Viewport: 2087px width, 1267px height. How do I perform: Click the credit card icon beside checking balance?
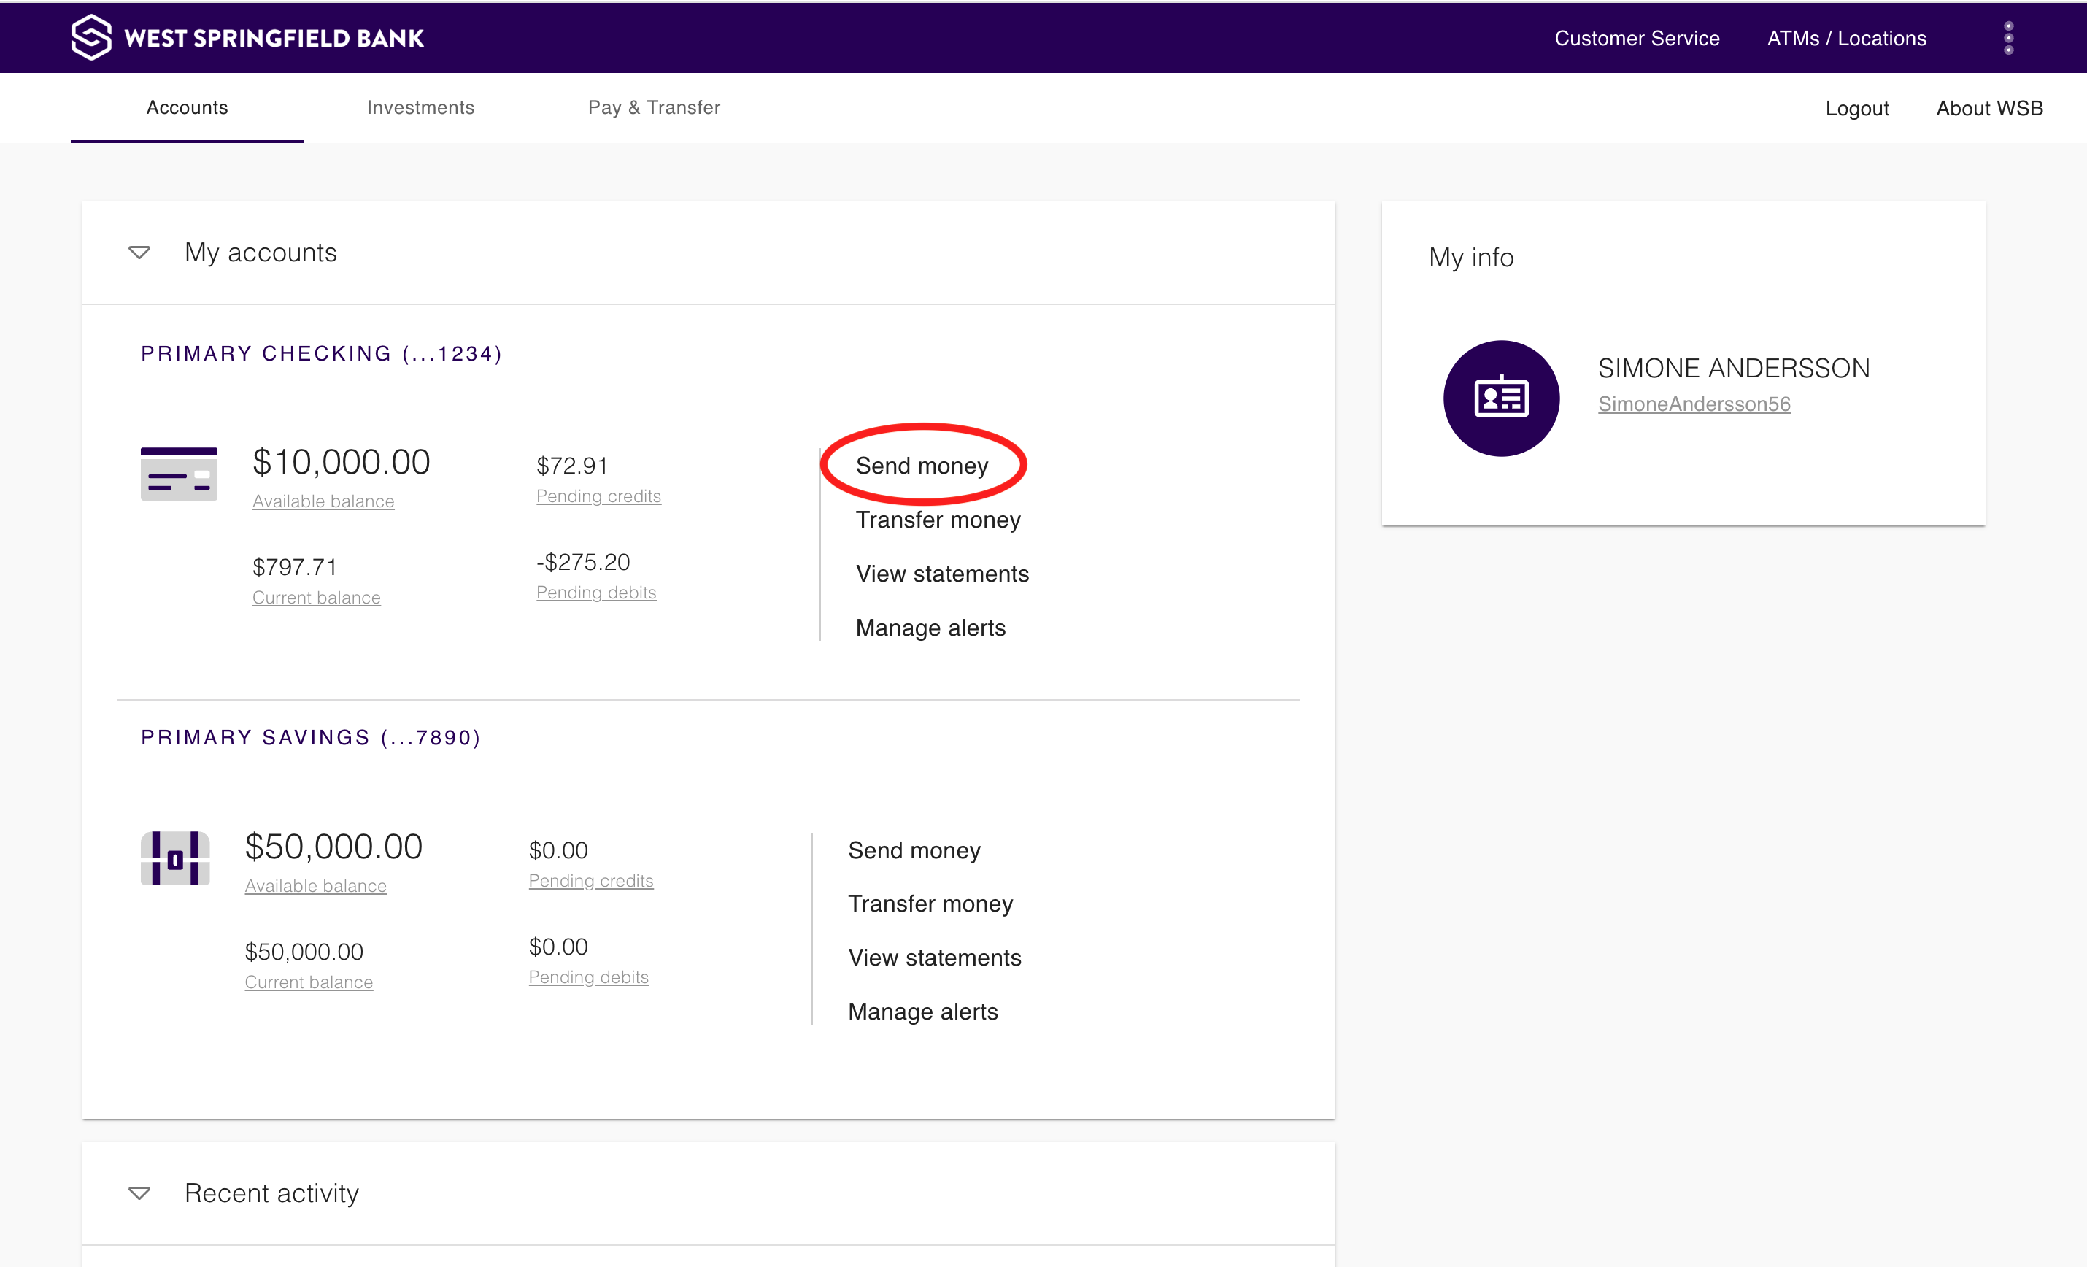coord(179,474)
